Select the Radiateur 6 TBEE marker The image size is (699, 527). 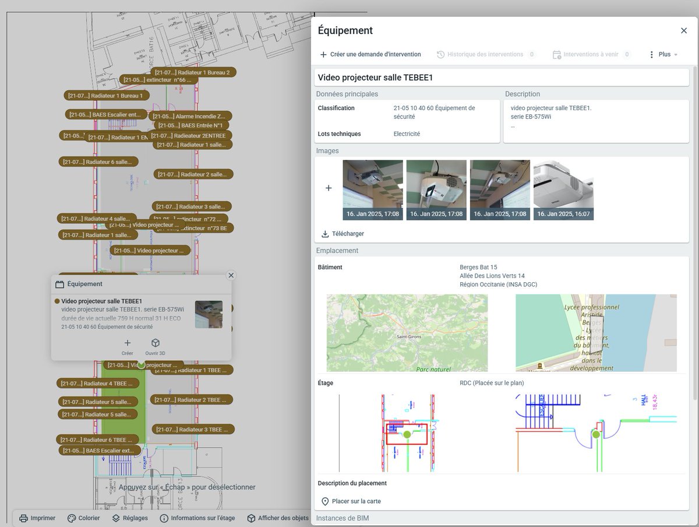coord(97,440)
